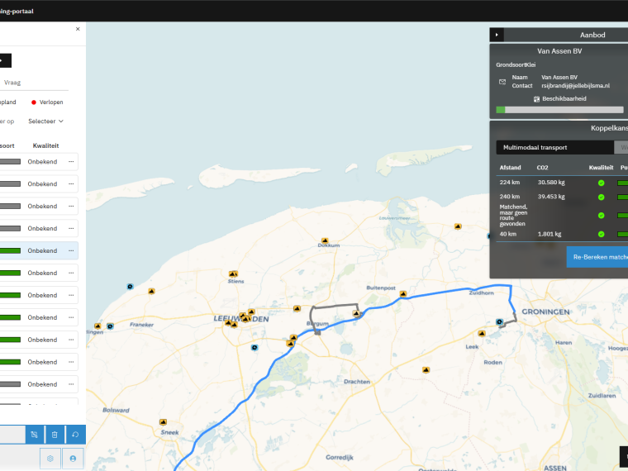
Task: Click the GrondsoortKlei label
Action: [x=516, y=65]
